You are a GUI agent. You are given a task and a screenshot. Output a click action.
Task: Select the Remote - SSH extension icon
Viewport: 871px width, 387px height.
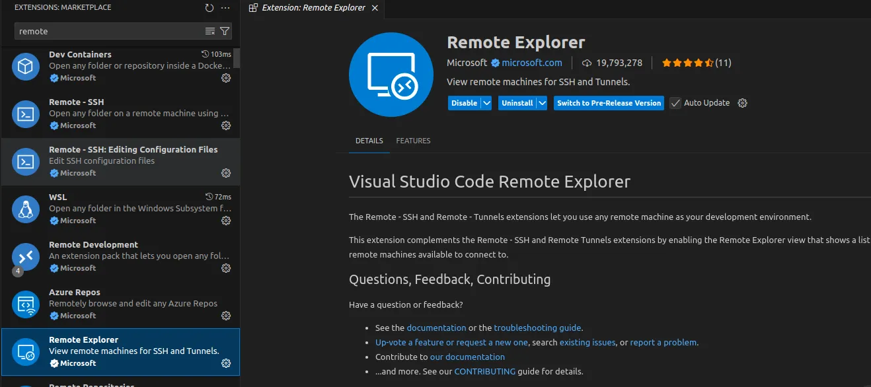coord(26,114)
